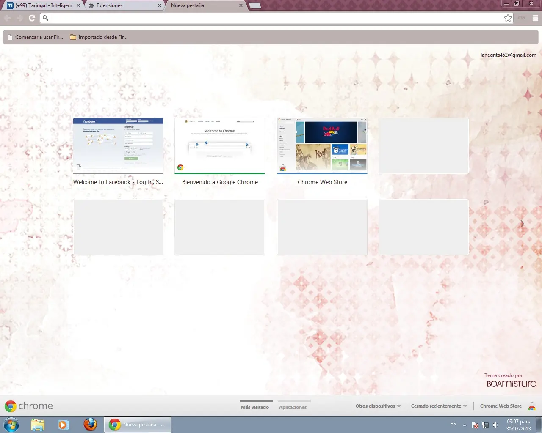Open the 'Comenzar a usar Fir...' bookmark

coord(35,37)
